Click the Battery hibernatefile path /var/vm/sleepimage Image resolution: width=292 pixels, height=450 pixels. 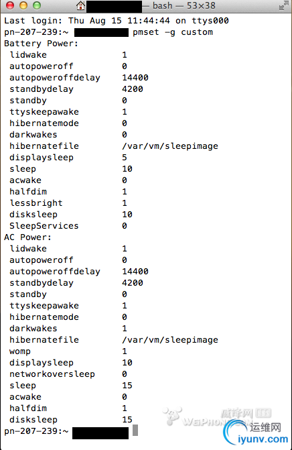(x=170, y=146)
